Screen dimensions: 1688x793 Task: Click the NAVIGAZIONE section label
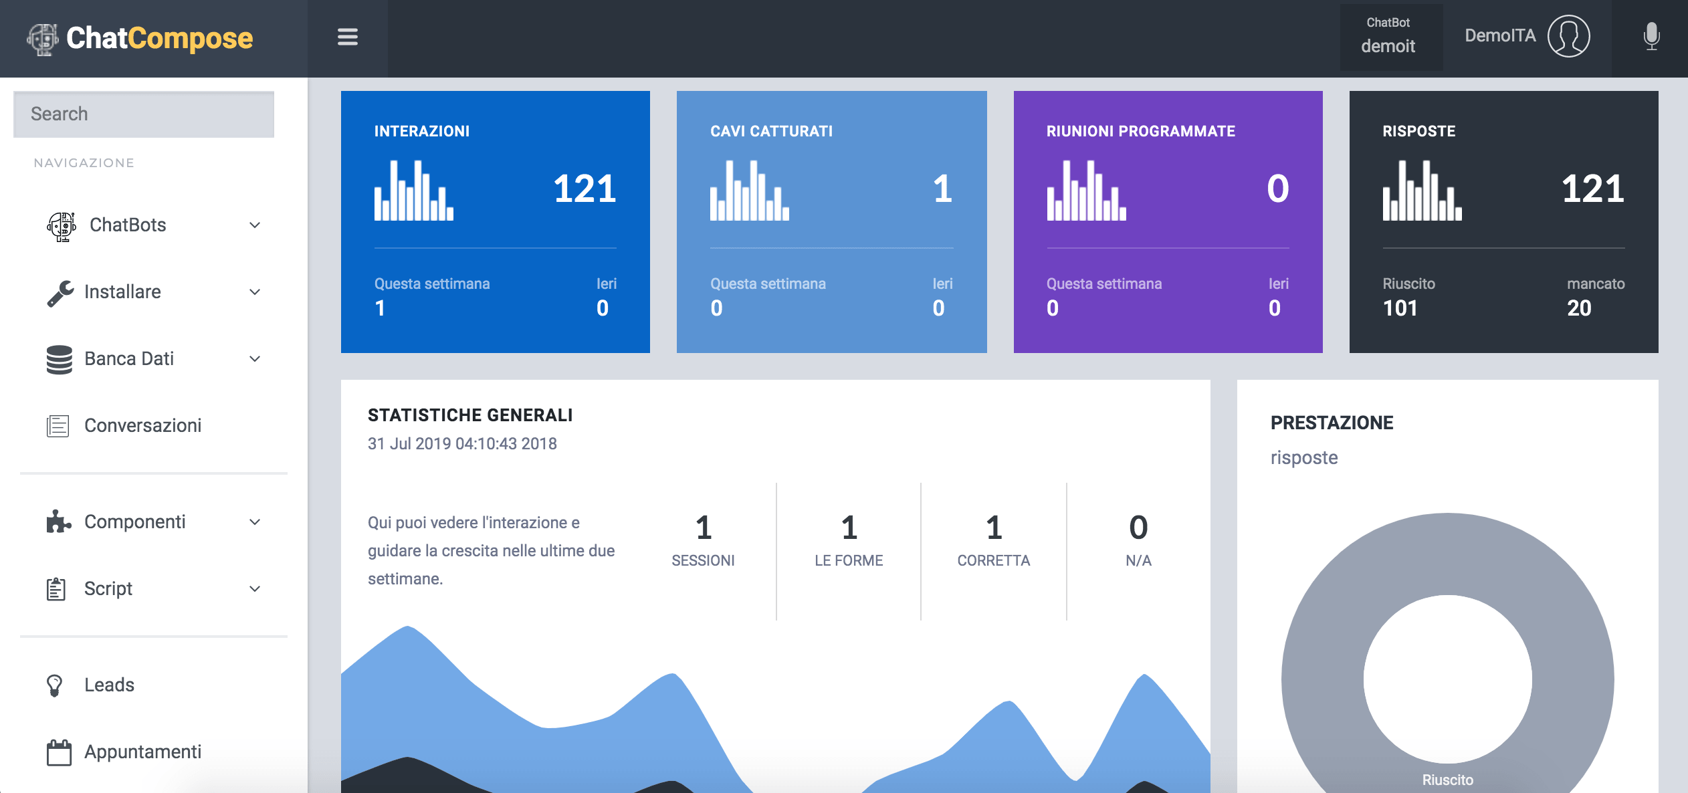pos(84,163)
